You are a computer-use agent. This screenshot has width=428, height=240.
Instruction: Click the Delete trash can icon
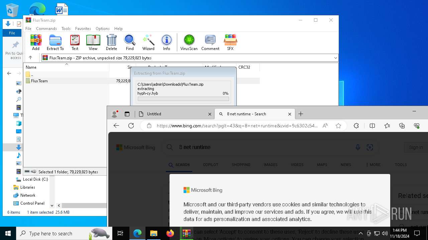[111, 42]
